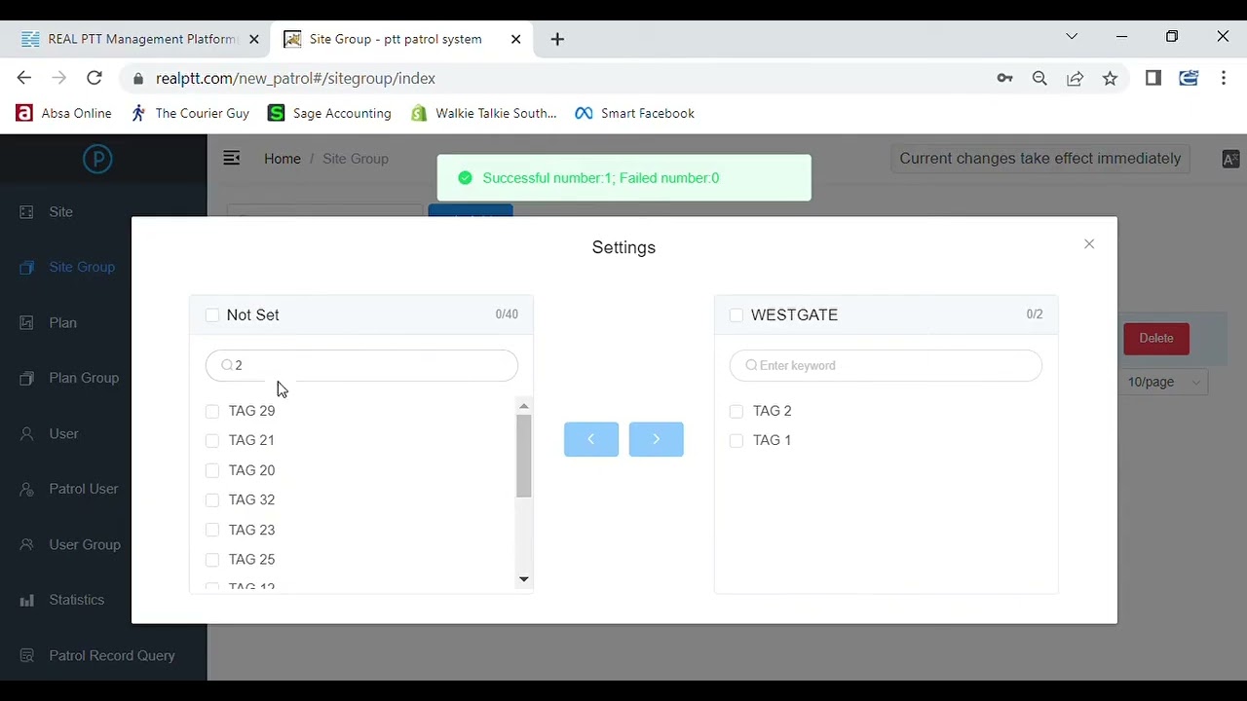Open the browser side panel icon
The width and height of the screenshot is (1247, 701).
click(x=1153, y=78)
